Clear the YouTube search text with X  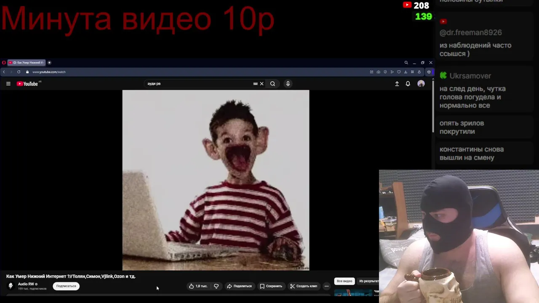[x=261, y=84]
